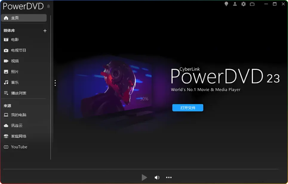Click the PowerDVD logo title

tap(23, 6)
